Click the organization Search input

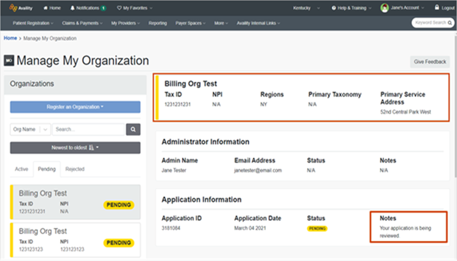click(x=88, y=129)
